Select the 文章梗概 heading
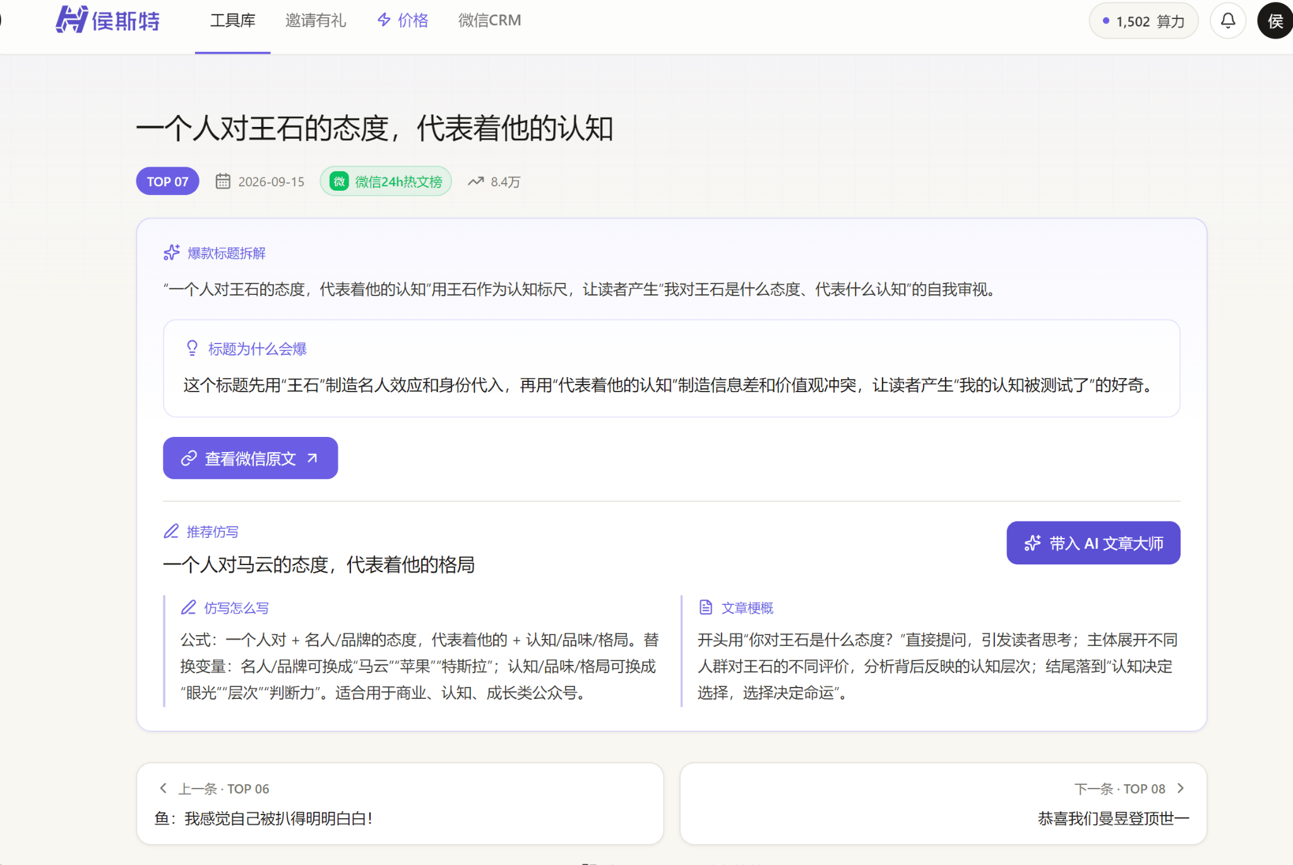 pyautogui.click(x=748, y=608)
